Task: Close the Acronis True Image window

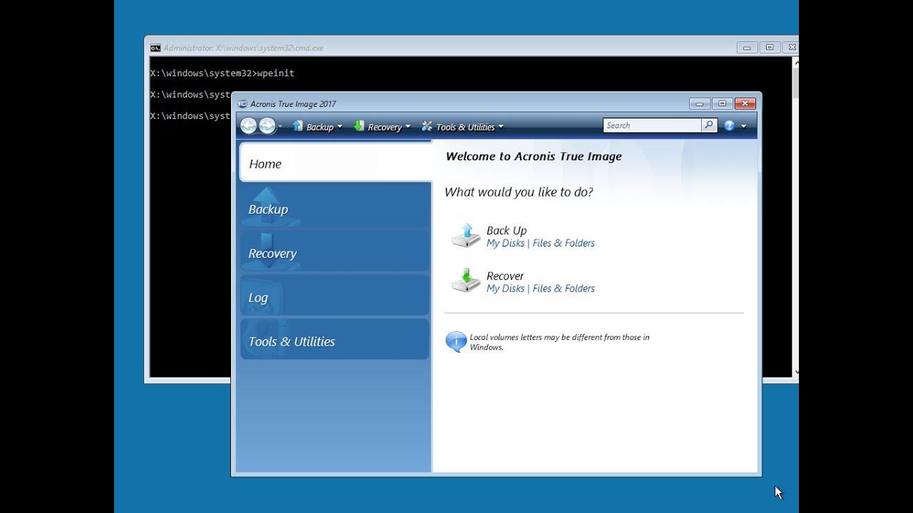Action: tap(745, 103)
